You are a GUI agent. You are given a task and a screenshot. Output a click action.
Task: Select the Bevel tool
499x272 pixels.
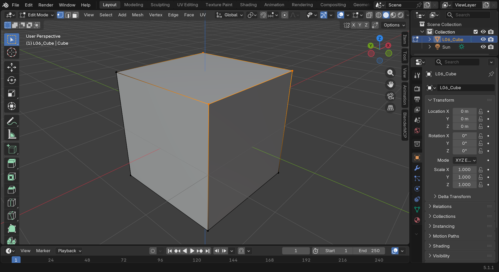click(x=12, y=190)
